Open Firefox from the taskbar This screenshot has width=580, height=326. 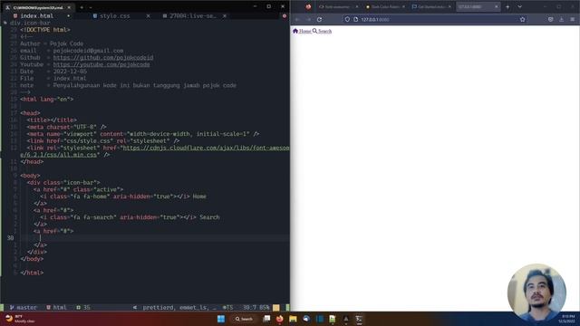280,319
